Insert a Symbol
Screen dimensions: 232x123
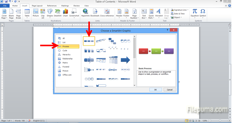click(203, 14)
